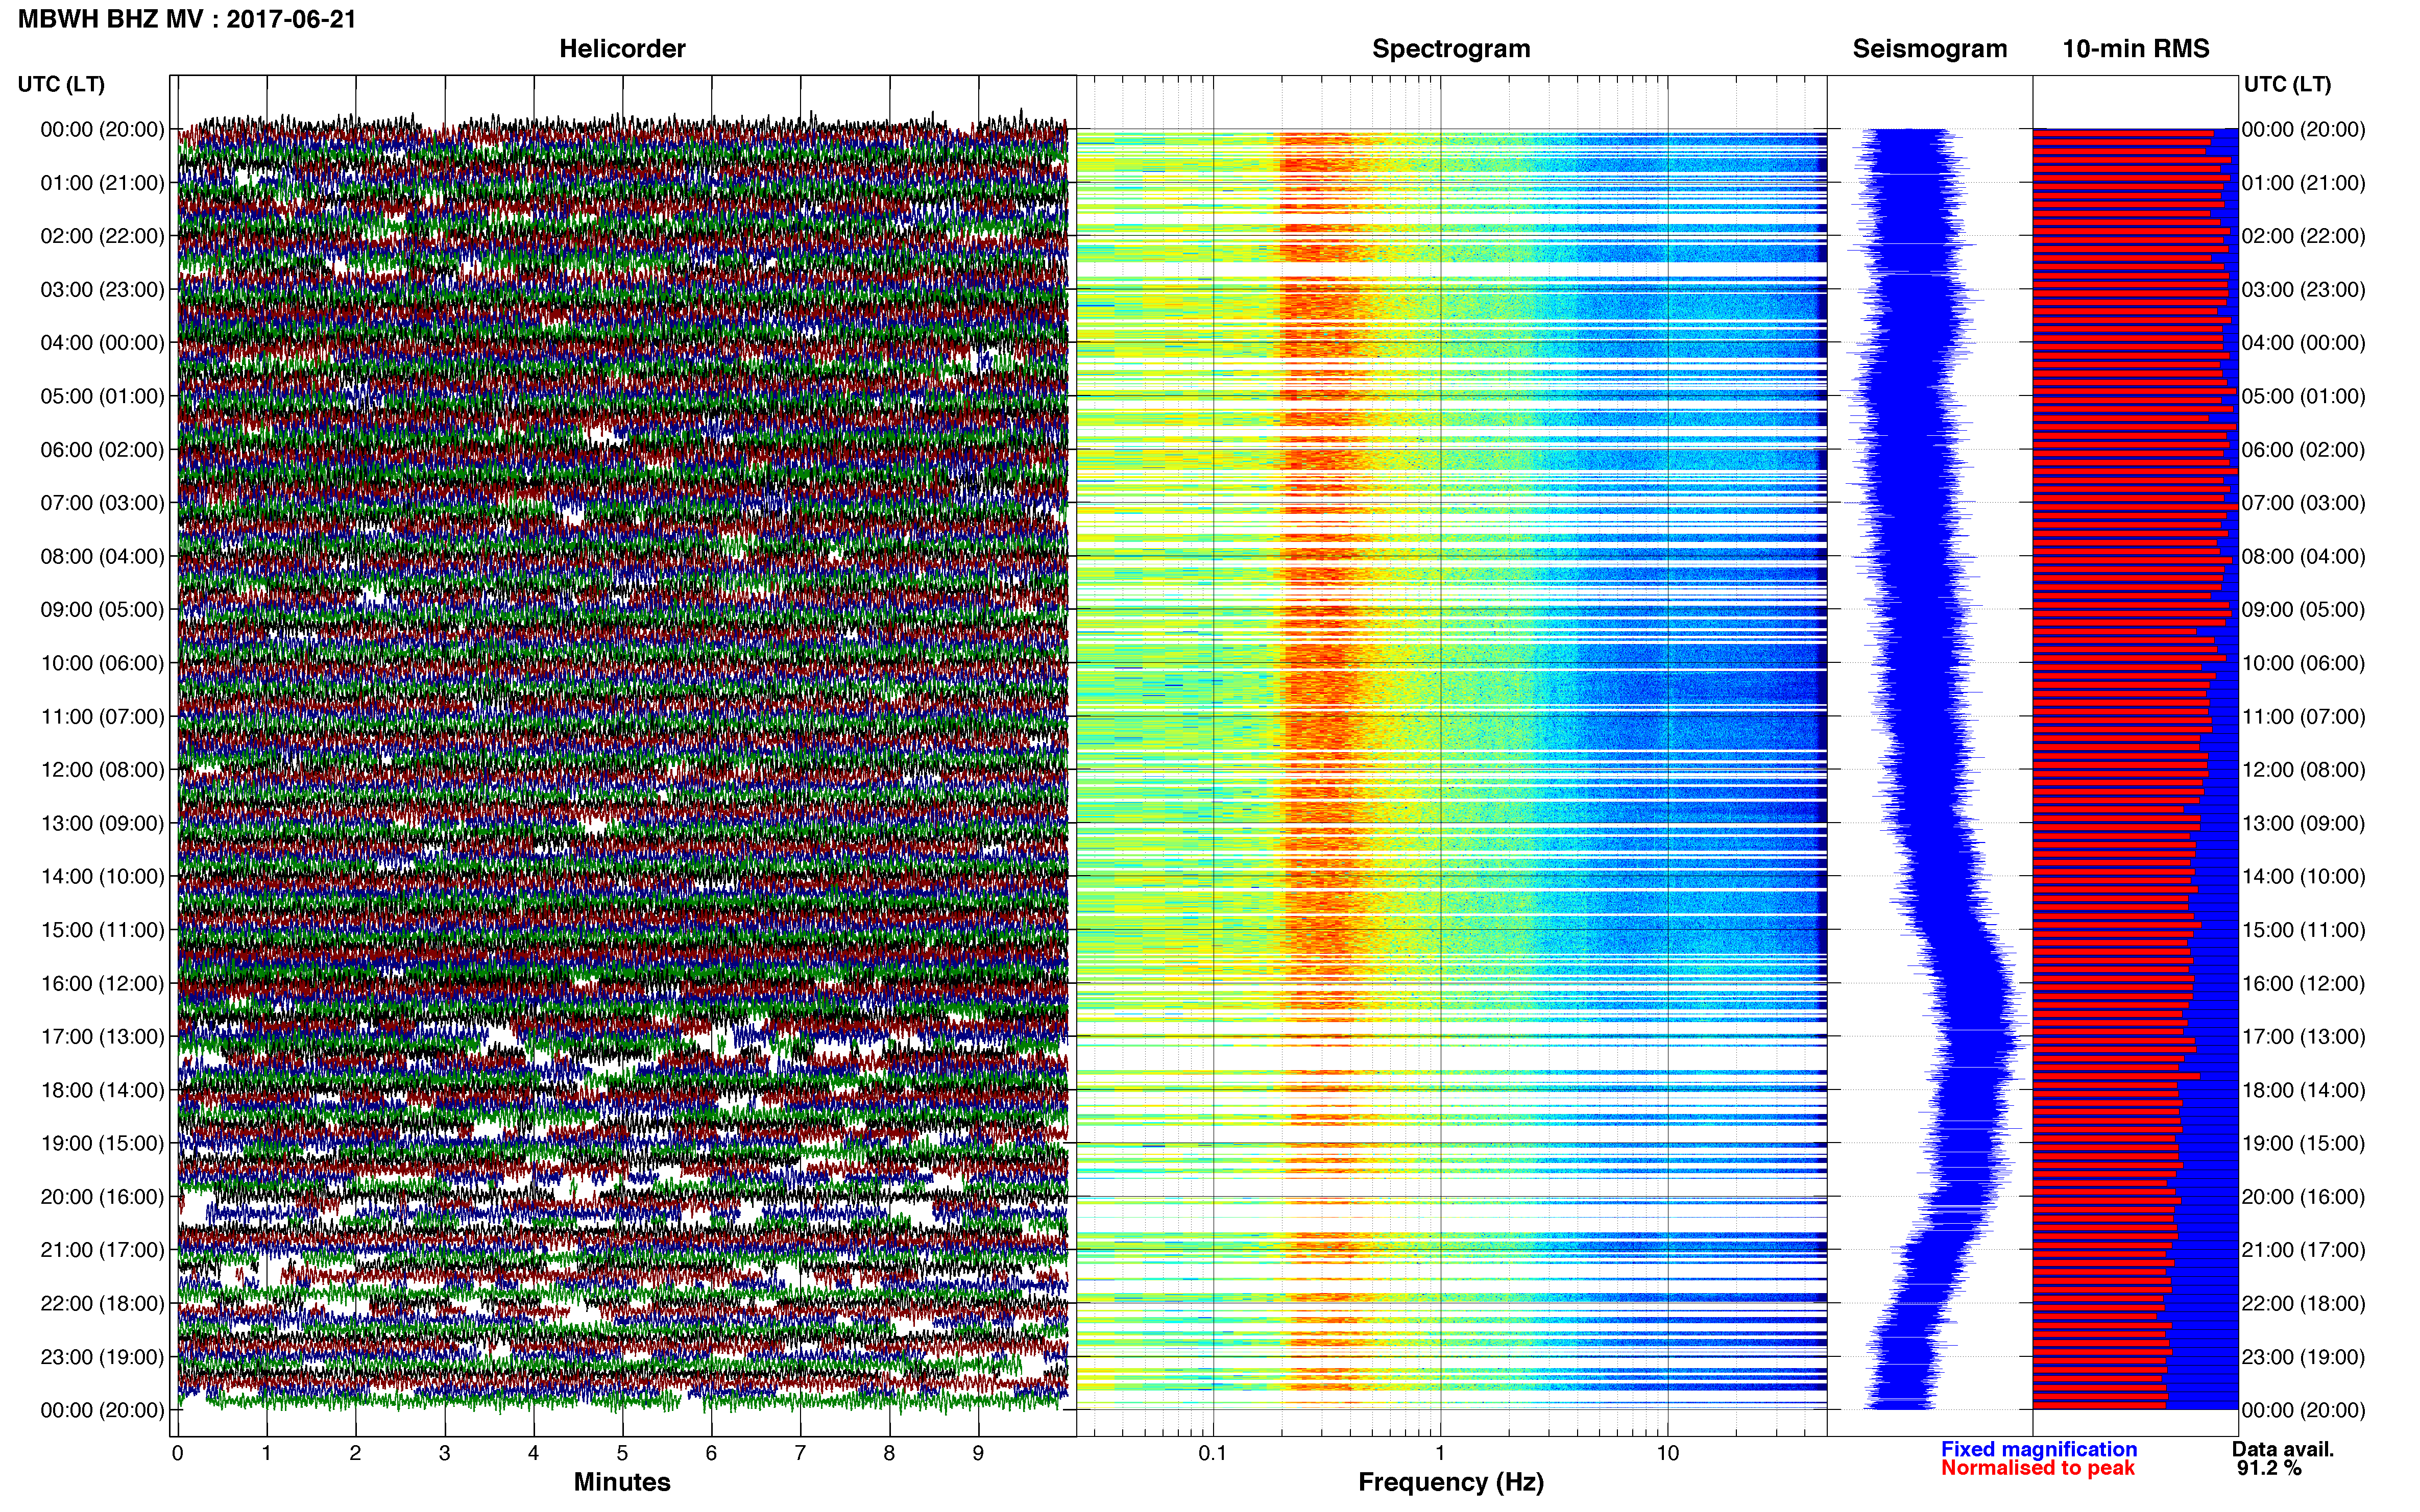Click minute tick label '3' on helicorder axis
Viewport: 2420px width, 1512px height.
tap(444, 1453)
